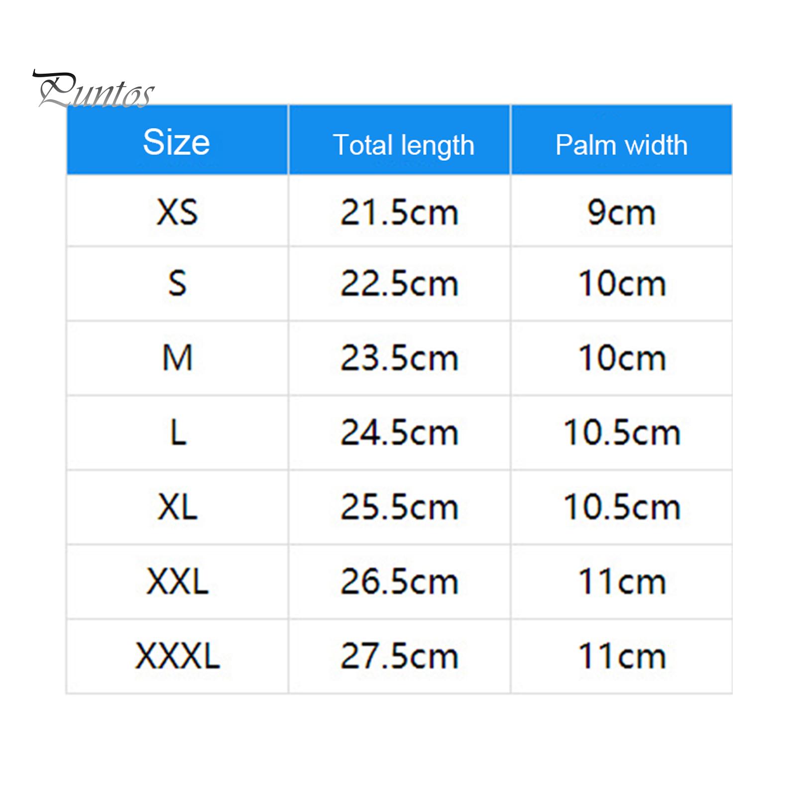Click the Puntos logo watermark
797x797 pixels.
pyautogui.click(x=95, y=91)
